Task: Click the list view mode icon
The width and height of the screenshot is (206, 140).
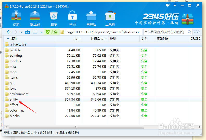Action: click(35, 32)
